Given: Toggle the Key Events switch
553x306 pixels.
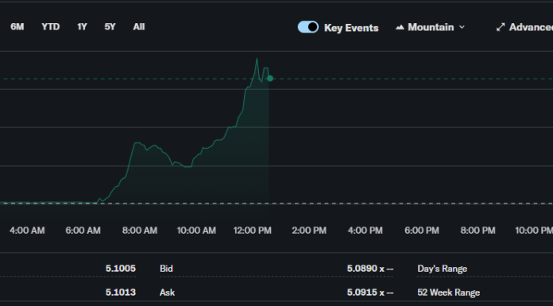Looking at the screenshot, I should point(308,27).
